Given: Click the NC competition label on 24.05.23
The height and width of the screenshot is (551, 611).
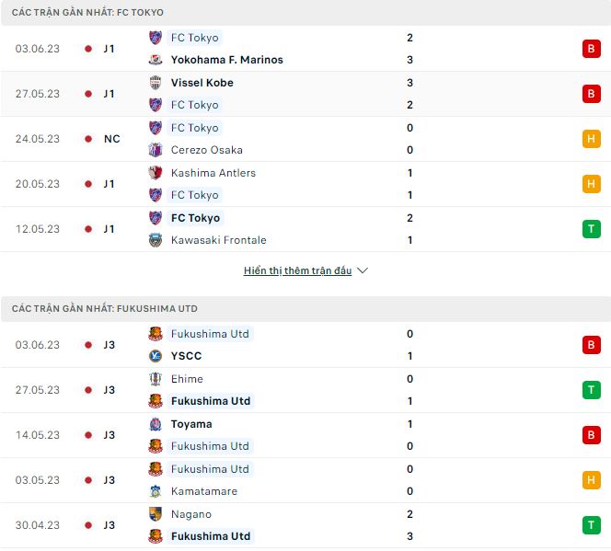Looking at the screenshot, I should click(111, 139).
